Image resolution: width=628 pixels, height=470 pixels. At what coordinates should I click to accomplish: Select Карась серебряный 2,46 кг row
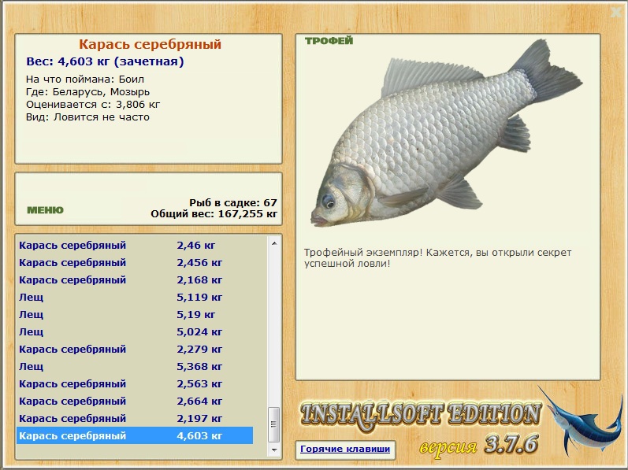[135, 245]
